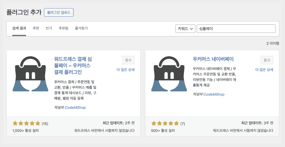
Task: Open the 즐겨찾기 tab
Action: [x=81, y=28]
